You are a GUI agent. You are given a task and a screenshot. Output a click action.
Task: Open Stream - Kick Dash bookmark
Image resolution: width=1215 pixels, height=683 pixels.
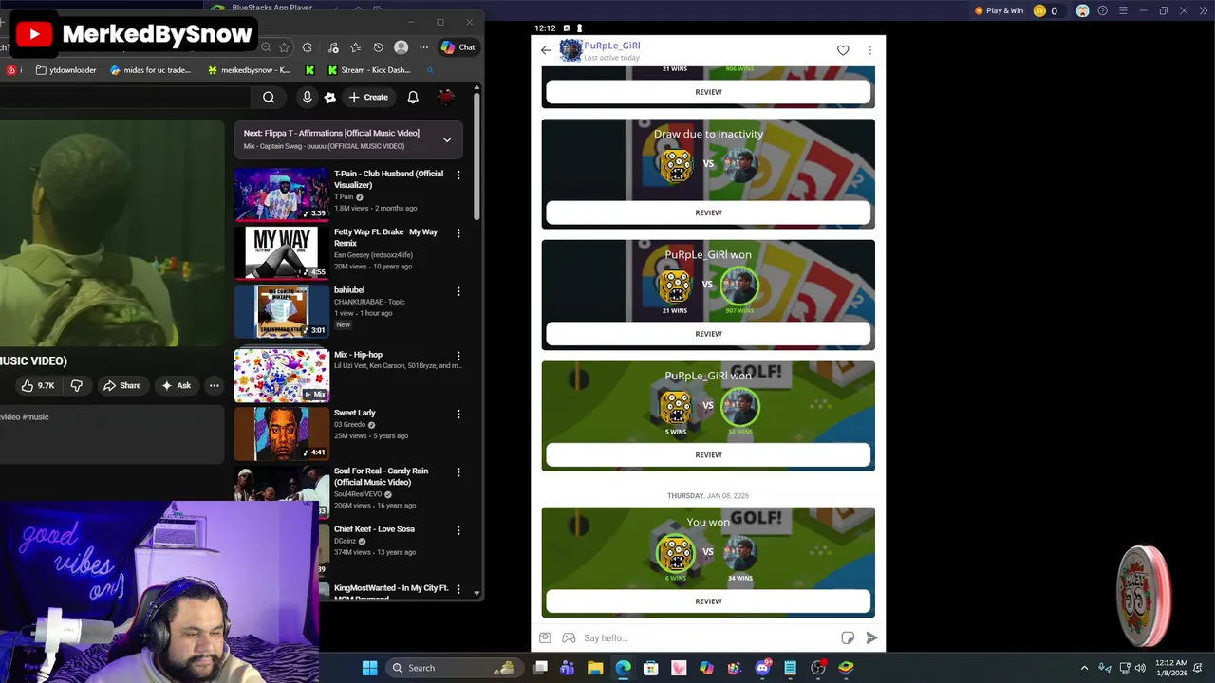368,70
